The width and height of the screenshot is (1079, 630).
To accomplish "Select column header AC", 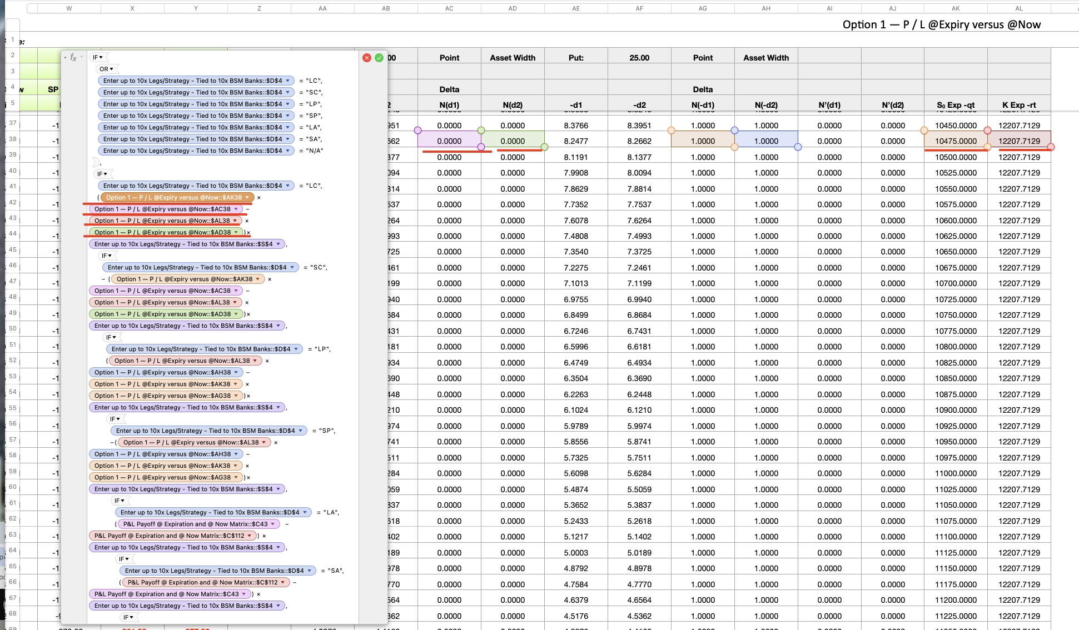I will tap(449, 8).
